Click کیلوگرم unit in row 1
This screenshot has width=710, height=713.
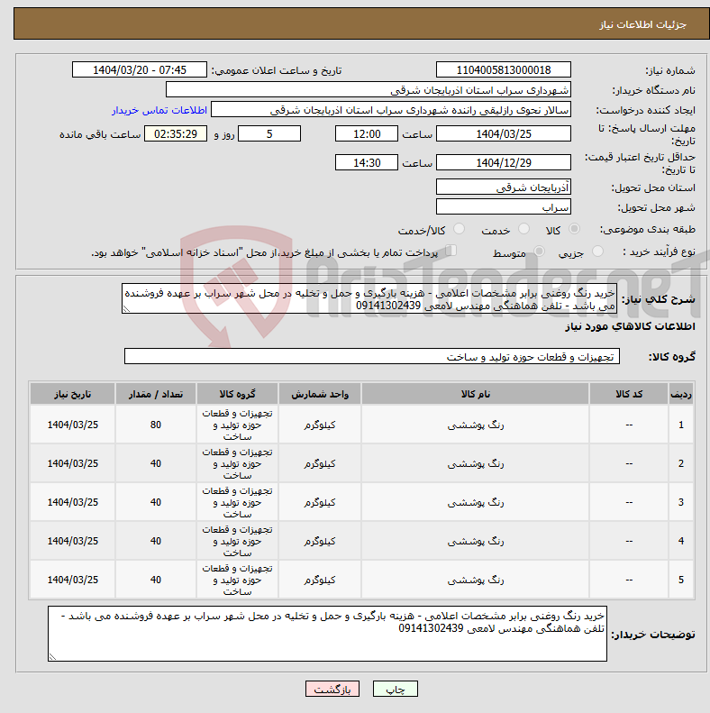320,425
